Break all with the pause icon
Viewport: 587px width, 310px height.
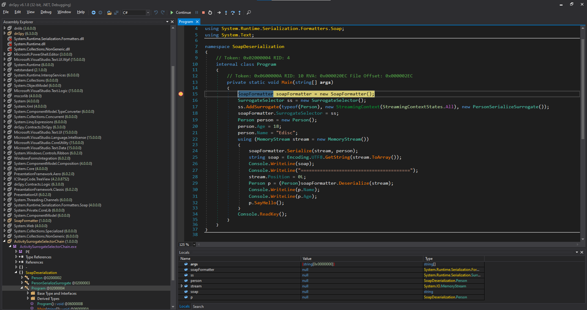click(x=197, y=13)
